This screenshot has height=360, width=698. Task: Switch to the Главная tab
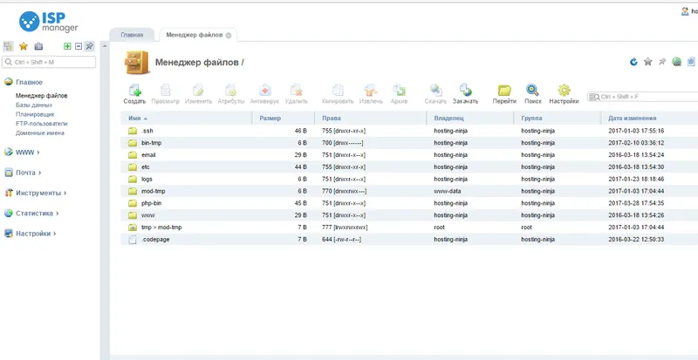pos(132,35)
